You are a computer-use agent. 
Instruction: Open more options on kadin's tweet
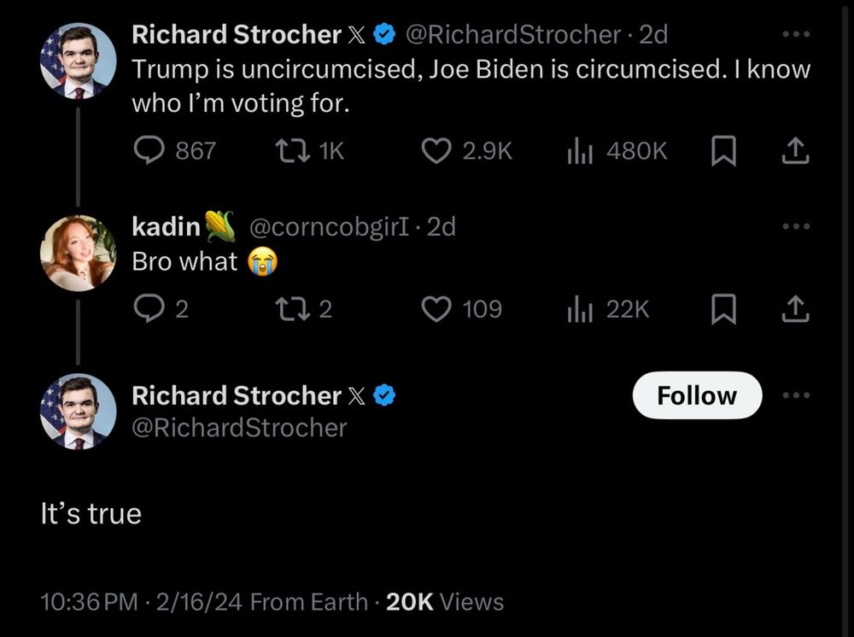point(795,227)
